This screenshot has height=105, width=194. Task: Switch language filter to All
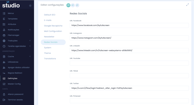[68, 5]
